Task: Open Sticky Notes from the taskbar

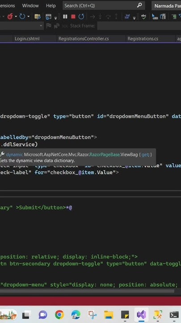Action: point(125,315)
